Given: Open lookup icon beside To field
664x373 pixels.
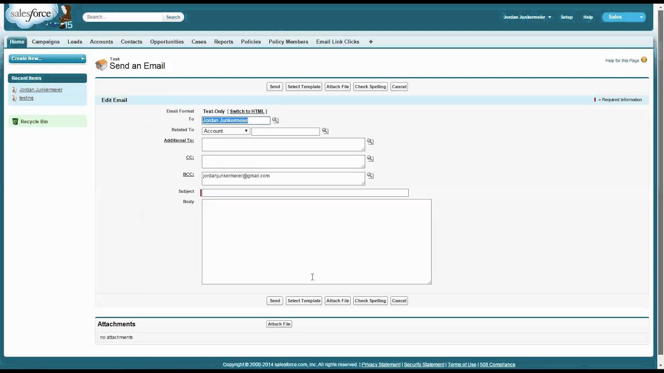Looking at the screenshot, I should 275,120.
